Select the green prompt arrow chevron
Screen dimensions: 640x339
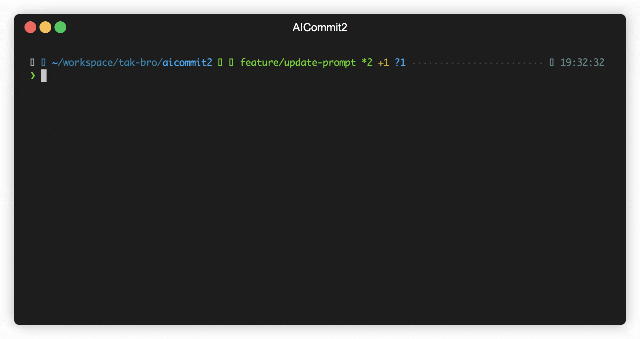[33, 75]
